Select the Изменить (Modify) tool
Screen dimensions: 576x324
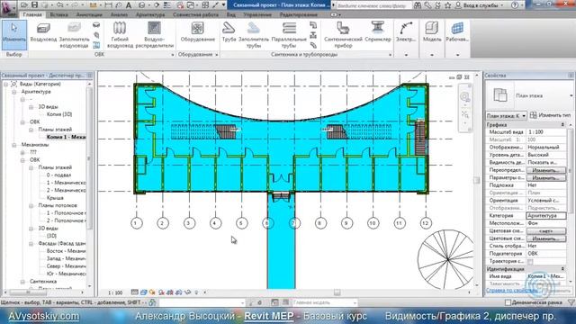[14, 34]
